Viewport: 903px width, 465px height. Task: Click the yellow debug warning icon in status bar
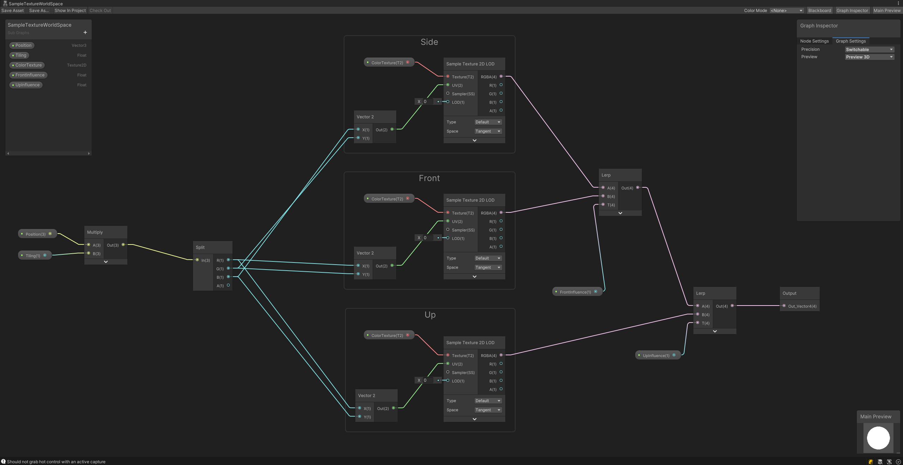[x=870, y=461]
